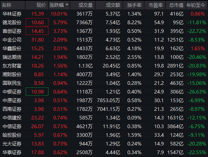Click market cap 2891亿
The height and width of the screenshot is (157, 208).
(x=175, y=66)
